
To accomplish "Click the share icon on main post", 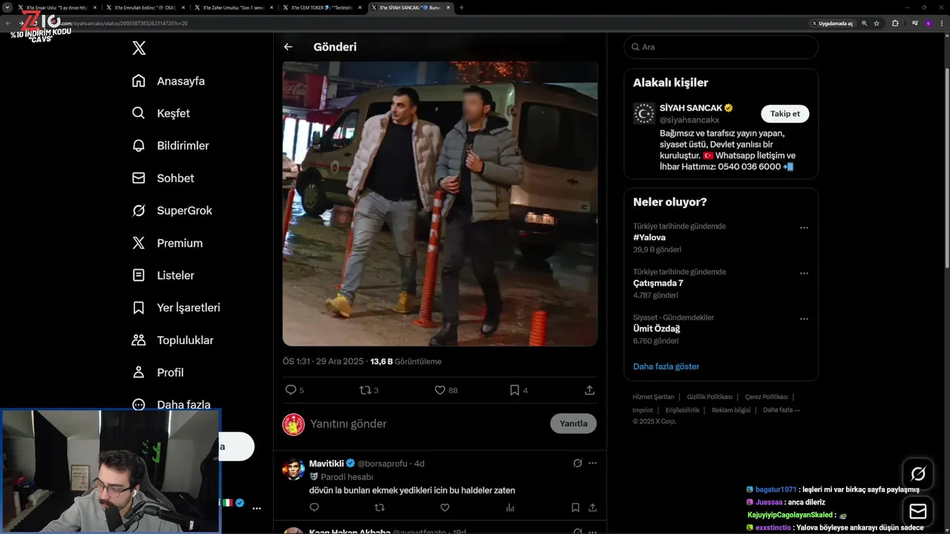I will click(589, 390).
